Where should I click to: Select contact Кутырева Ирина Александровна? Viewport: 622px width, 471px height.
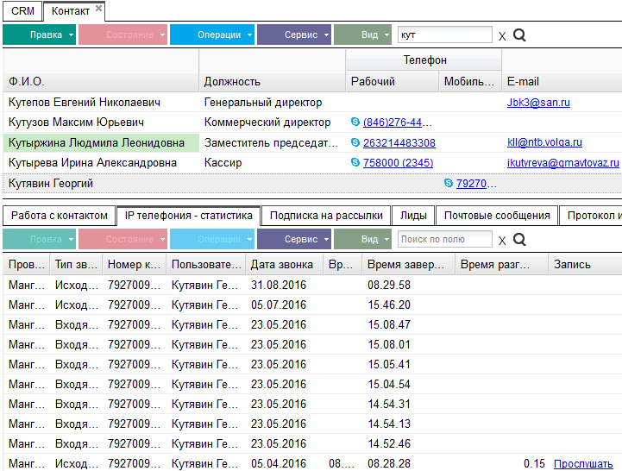pyautogui.click(x=92, y=163)
